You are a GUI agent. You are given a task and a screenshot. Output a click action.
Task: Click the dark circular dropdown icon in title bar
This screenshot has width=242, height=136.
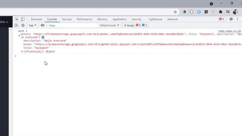coord(211,4)
